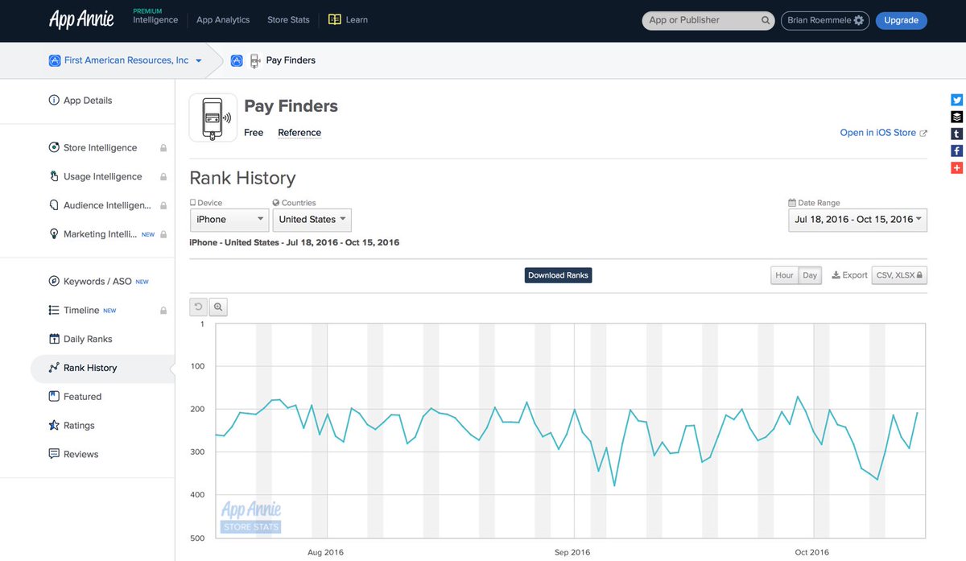Open Usage Intelligence in sidebar
966x561 pixels.
pos(102,177)
